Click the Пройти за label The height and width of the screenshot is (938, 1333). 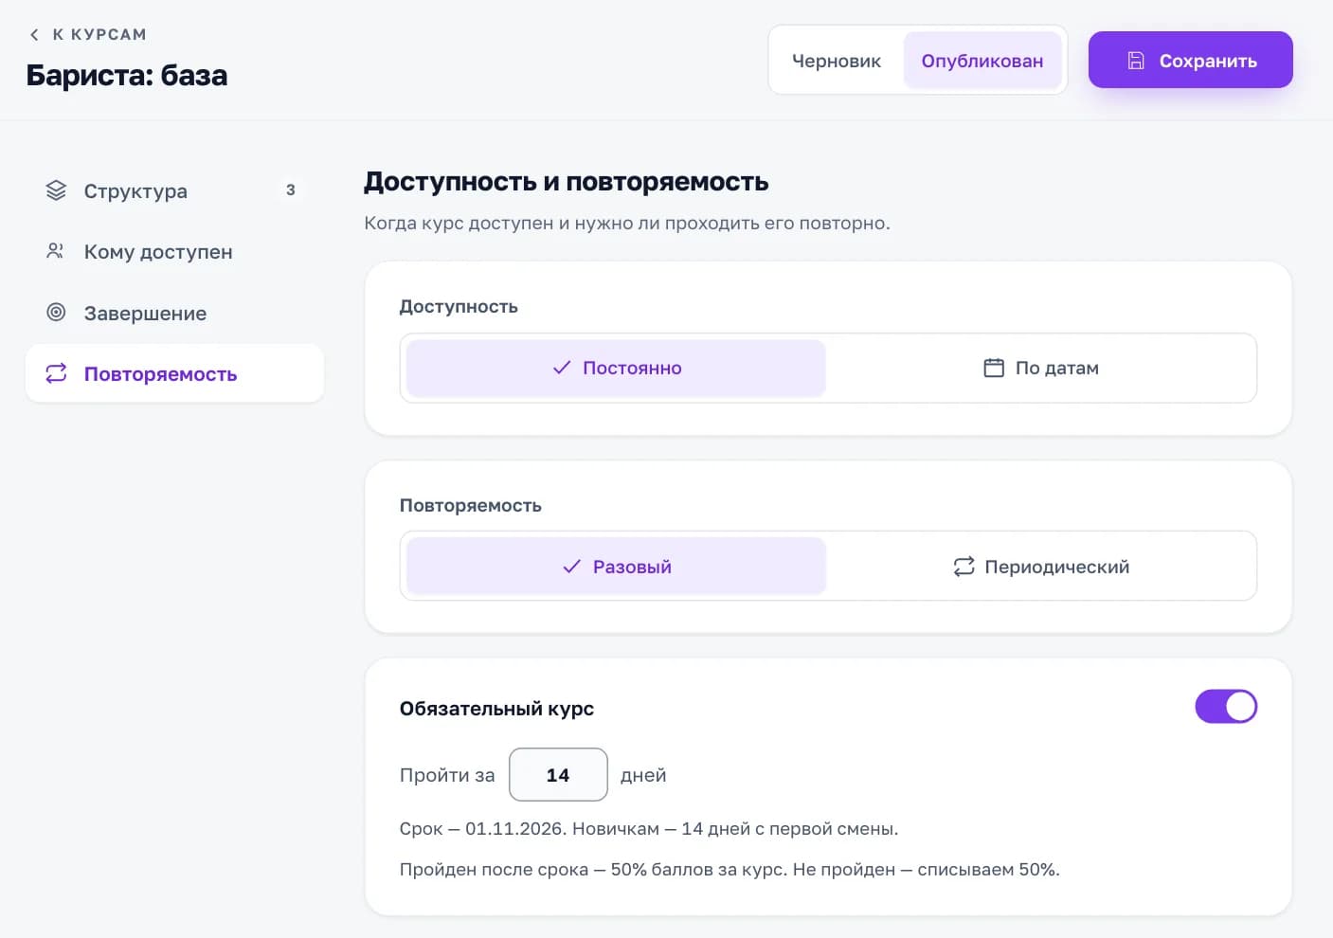point(447,775)
